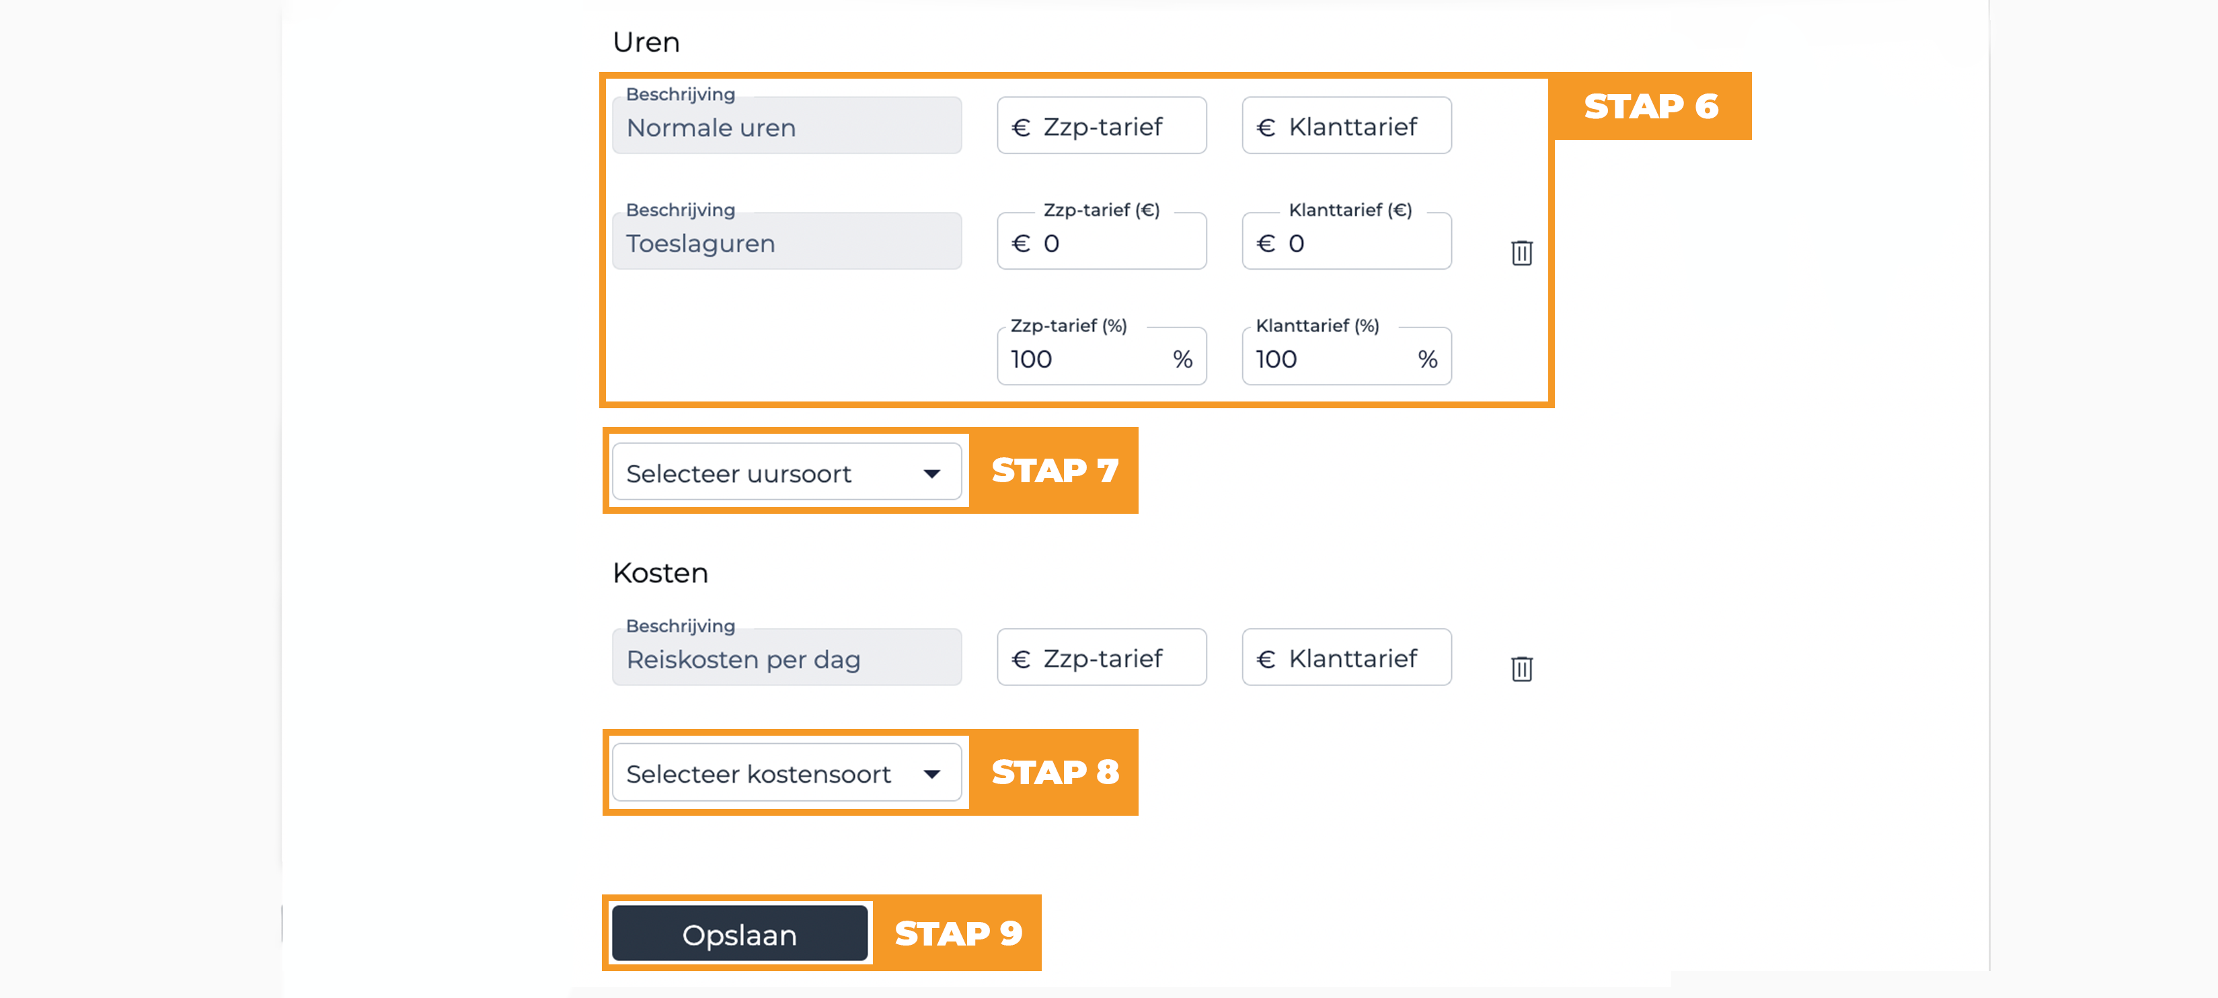This screenshot has height=998, width=2218.
Task: Click the arrow of Selecteer uursoort
Action: point(931,473)
